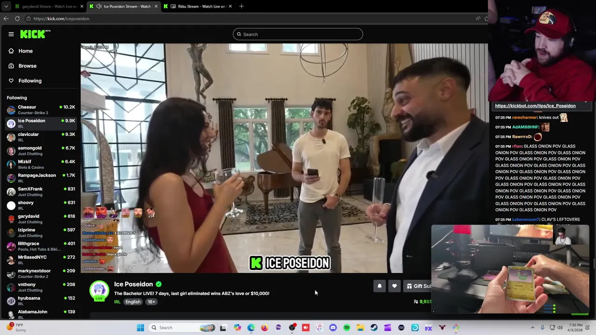The height and width of the screenshot is (335, 596).
Task: Launch Microsoft Edge from the taskbar
Action: pyautogui.click(x=251, y=328)
